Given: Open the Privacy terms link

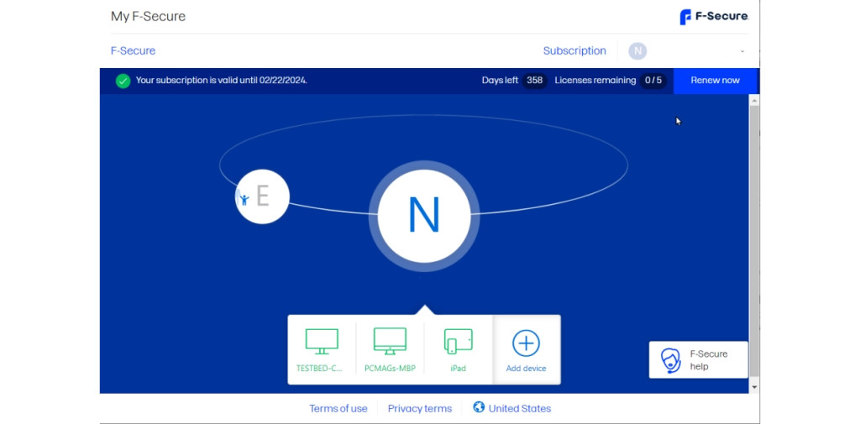Looking at the screenshot, I should click(x=419, y=409).
